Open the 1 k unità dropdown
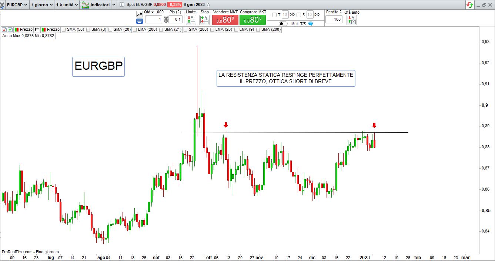Viewport: 495px width, 261px height. (x=67, y=5)
